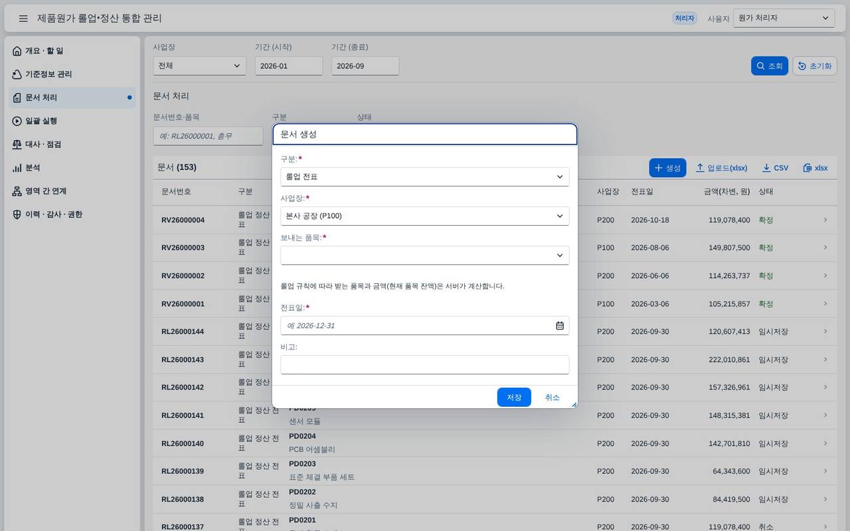Click the 저장 button in the dialog
Image resolution: width=850 pixels, height=531 pixels.
(x=514, y=397)
